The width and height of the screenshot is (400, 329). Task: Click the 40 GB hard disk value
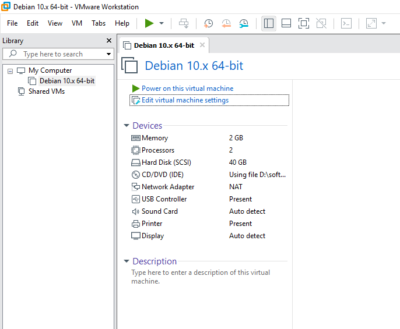pyautogui.click(x=238, y=162)
